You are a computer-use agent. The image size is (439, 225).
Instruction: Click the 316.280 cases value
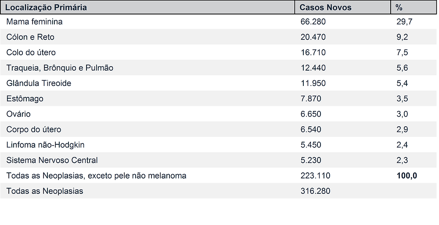[315, 191]
